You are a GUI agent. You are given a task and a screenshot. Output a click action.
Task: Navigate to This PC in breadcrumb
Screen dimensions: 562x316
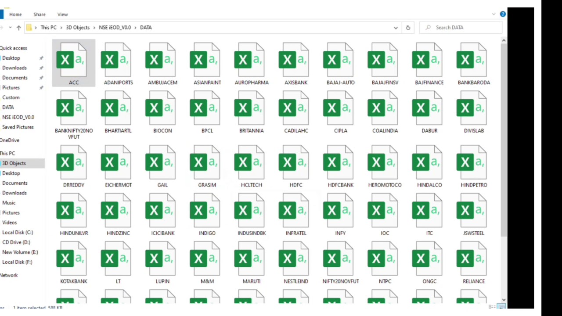(x=48, y=27)
